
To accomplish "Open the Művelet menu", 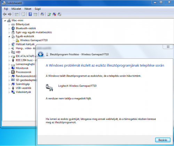I will pos(16,9).
